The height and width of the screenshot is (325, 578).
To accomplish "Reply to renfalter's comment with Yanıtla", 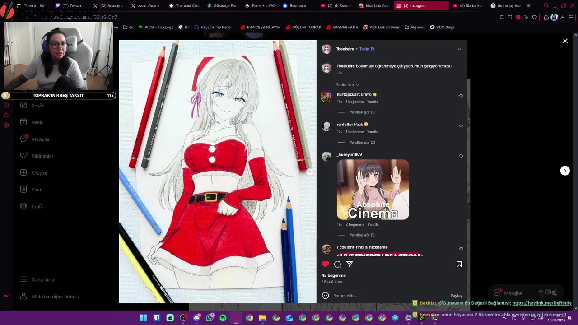I will (373, 132).
